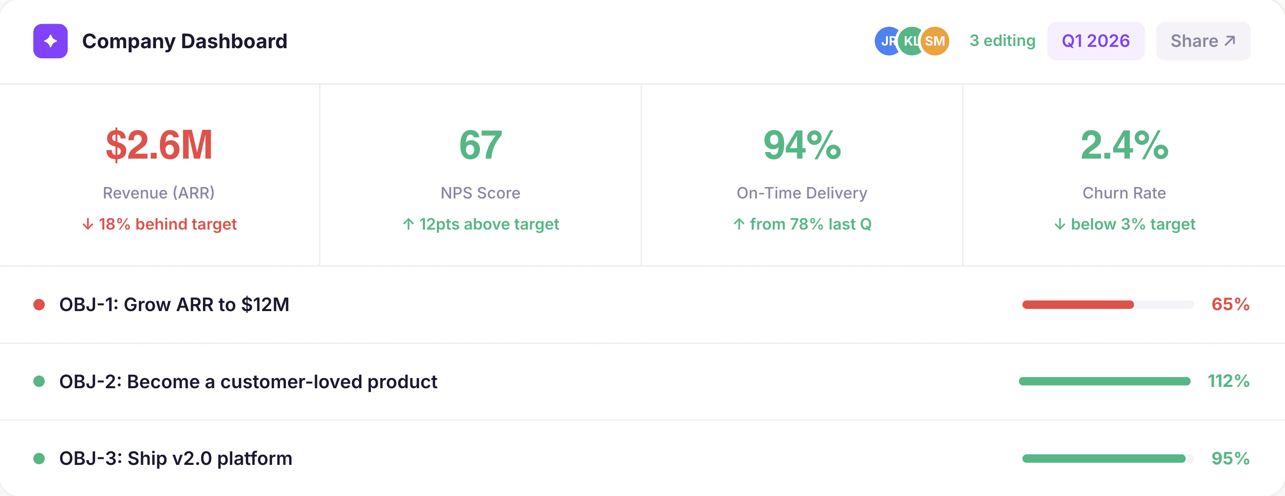Click the Churn Rate 2.4% value
Image resolution: width=1285 pixels, height=496 pixels.
1124,145
